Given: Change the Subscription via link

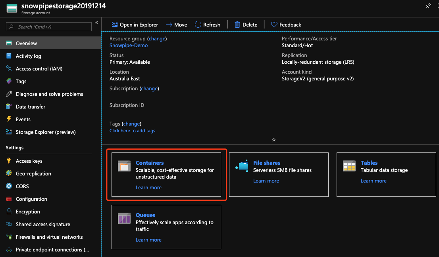Looking at the screenshot, I should (149, 89).
